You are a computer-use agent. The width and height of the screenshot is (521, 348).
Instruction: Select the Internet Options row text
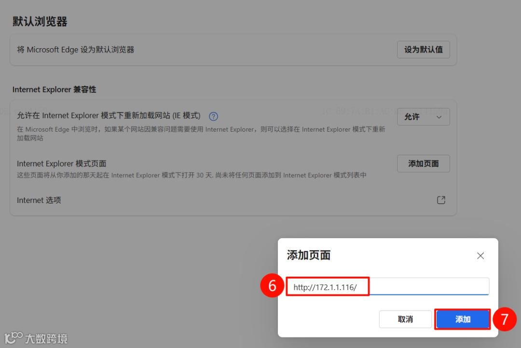click(x=39, y=200)
